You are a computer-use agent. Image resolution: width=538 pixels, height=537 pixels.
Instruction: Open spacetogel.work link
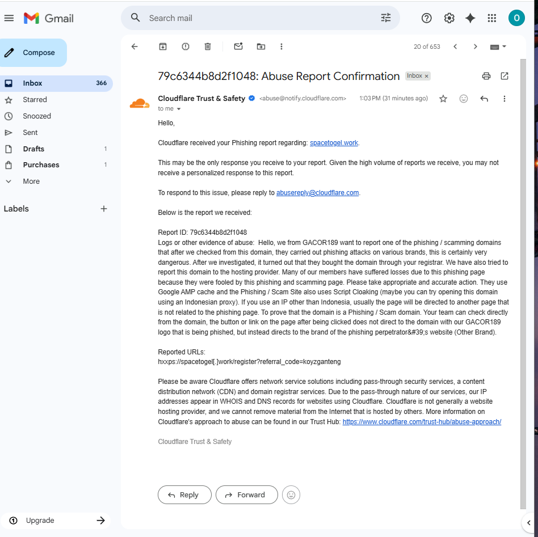coord(334,143)
